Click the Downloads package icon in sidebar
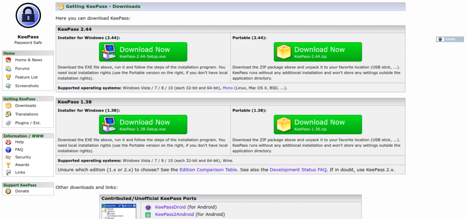 point(8,106)
